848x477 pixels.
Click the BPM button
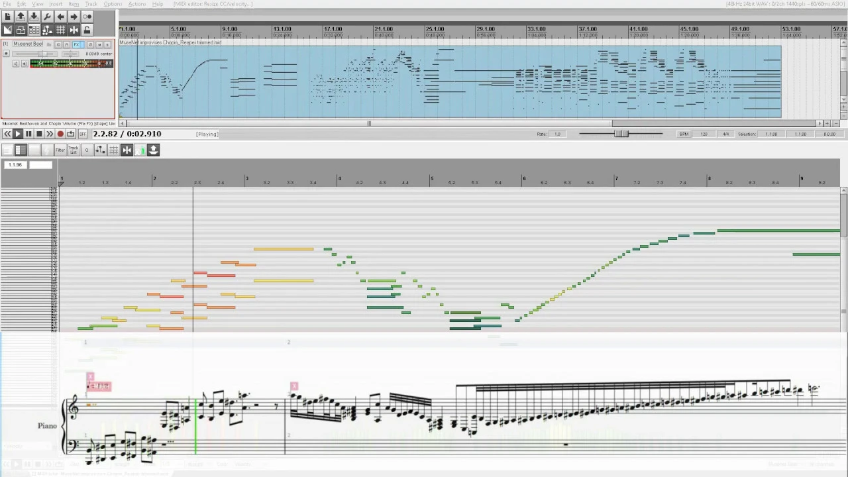(684, 134)
